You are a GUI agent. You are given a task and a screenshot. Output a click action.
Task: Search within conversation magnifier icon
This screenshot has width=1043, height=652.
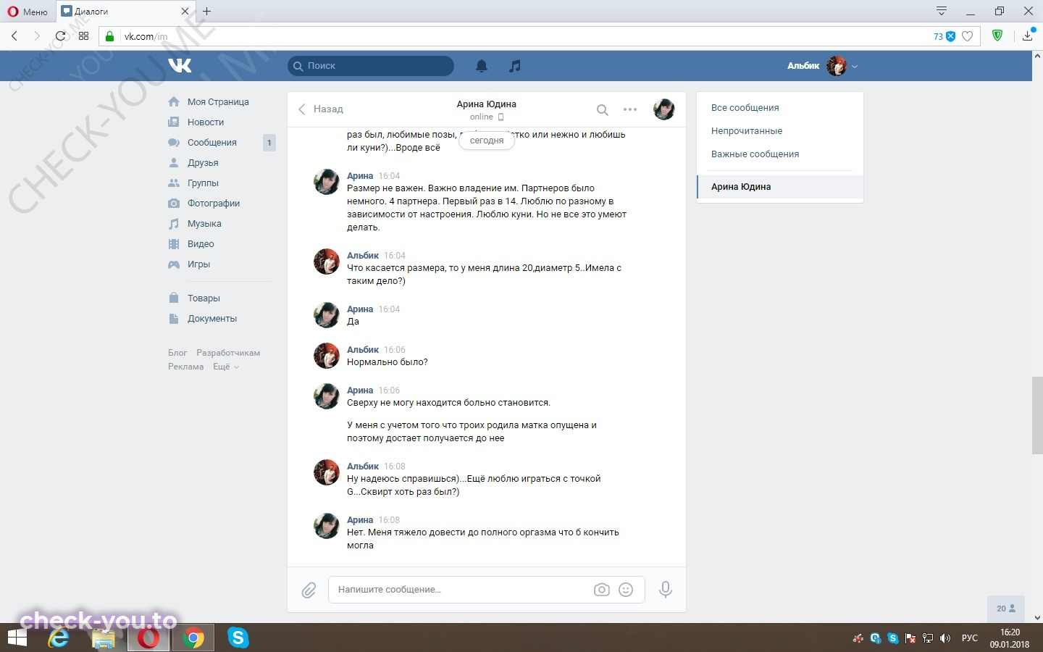click(602, 110)
